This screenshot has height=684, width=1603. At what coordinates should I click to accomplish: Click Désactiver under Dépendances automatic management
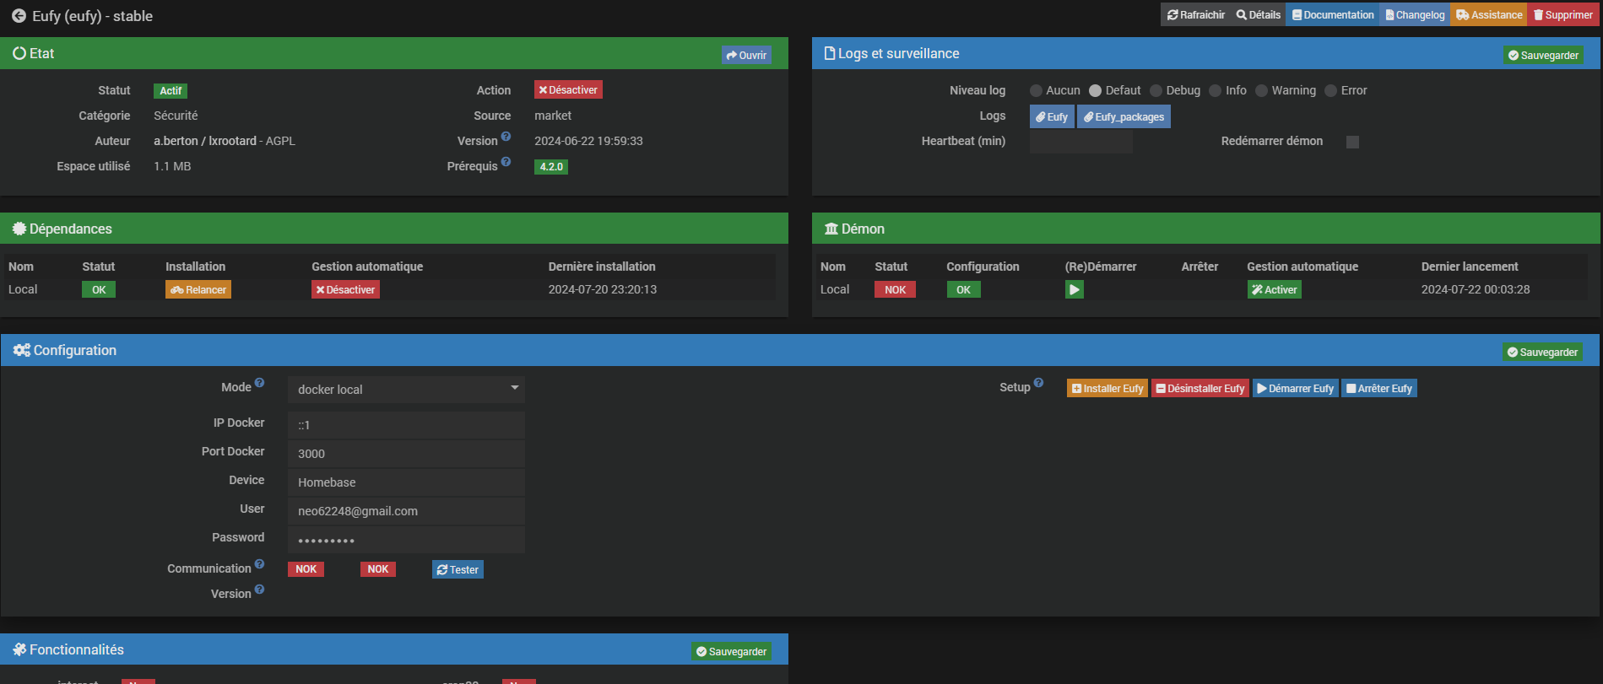345,290
